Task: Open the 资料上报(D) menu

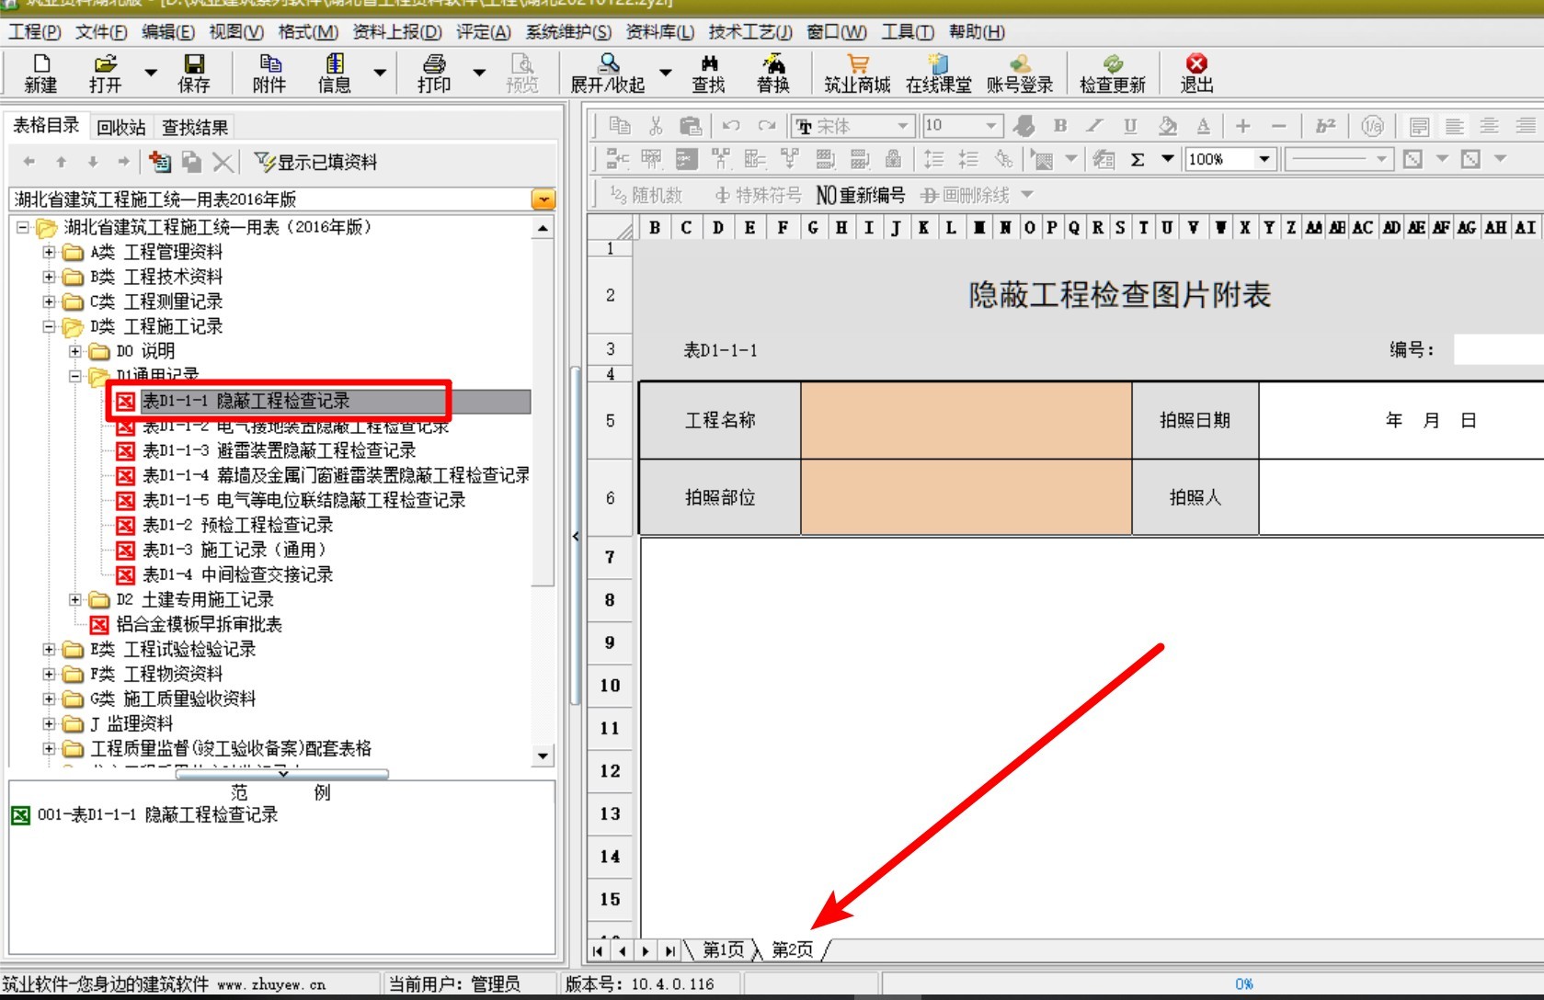Action: click(397, 32)
